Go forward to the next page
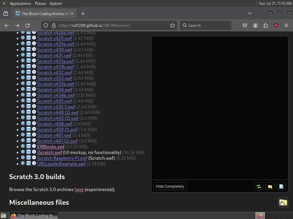This screenshot has height=219, width=293. (17, 25)
